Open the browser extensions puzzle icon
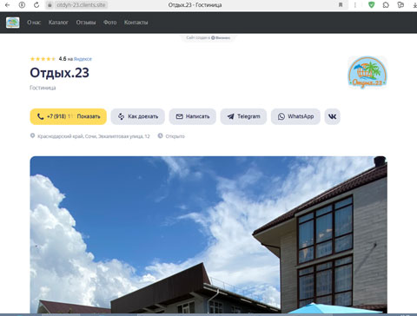417x316 pixels. click(x=386, y=5)
